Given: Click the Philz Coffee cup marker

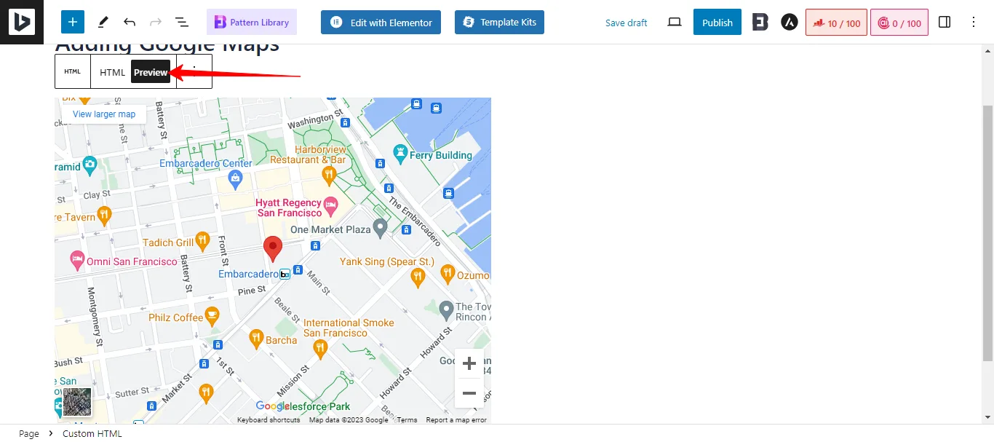Looking at the screenshot, I should (x=212, y=315).
